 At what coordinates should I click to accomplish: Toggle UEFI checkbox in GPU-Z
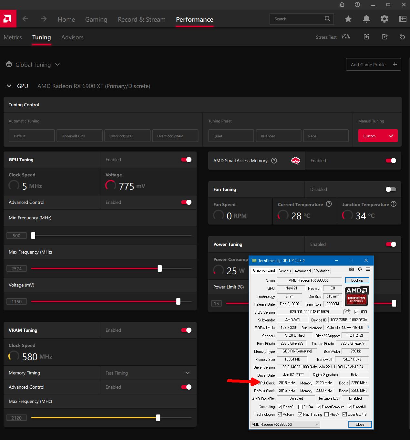pos(356,312)
